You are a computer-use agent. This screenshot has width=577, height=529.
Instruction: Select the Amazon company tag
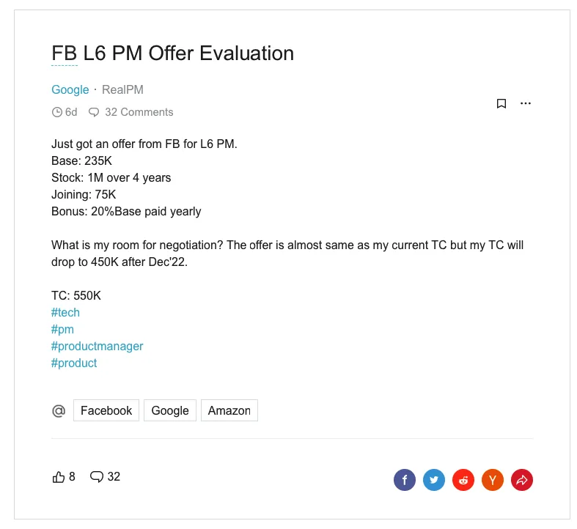pos(229,410)
